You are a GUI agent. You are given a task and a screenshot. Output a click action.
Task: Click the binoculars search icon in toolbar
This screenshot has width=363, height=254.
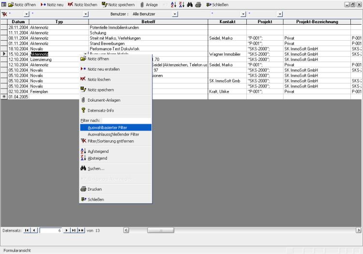click(189, 4)
